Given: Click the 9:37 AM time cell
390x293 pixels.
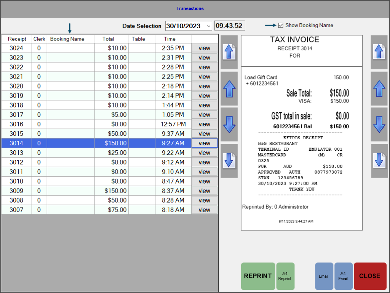Looking at the screenshot, I should [x=173, y=134].
